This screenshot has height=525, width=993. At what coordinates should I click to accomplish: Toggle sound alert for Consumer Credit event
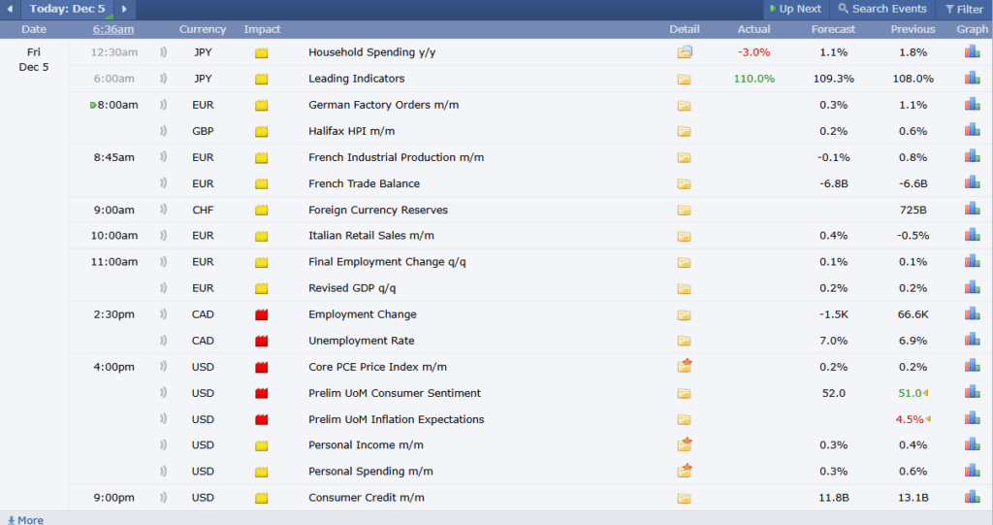tap(162, 498)
